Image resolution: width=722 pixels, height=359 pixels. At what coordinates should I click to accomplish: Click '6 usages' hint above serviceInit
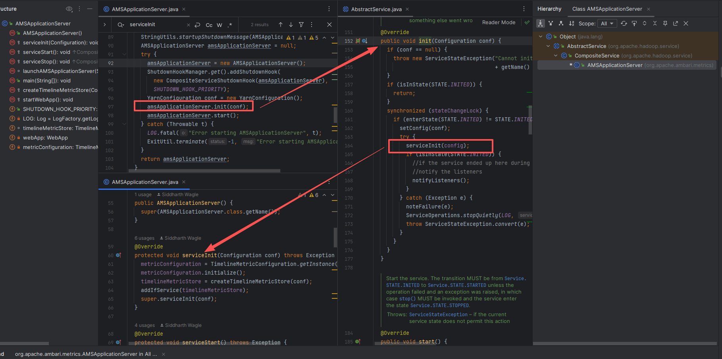tap(144, 238)
